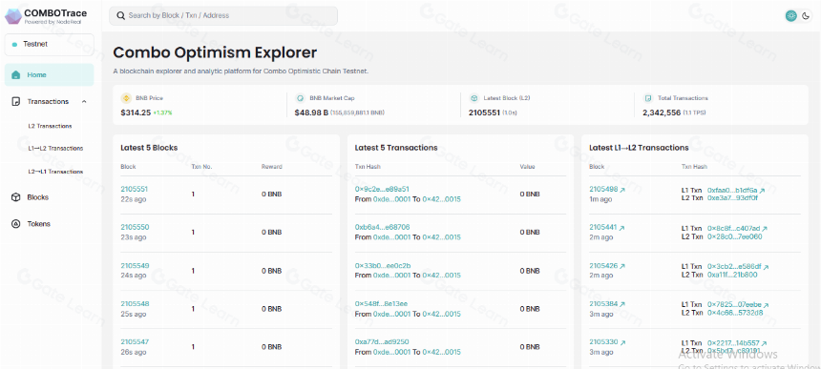The image size is (821, 369).
Task: Open block 2105548 link
Action: point(135,303)
